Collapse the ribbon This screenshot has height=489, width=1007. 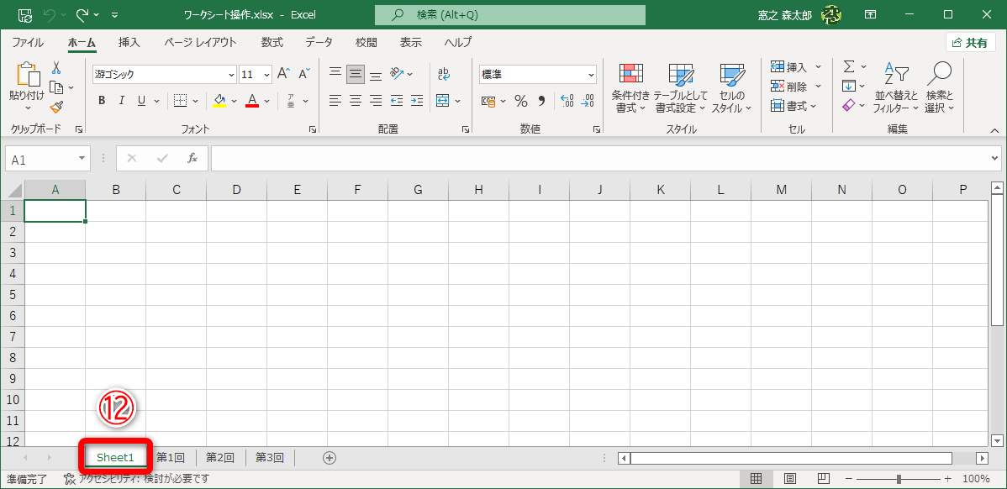click(x=994, y=129)
